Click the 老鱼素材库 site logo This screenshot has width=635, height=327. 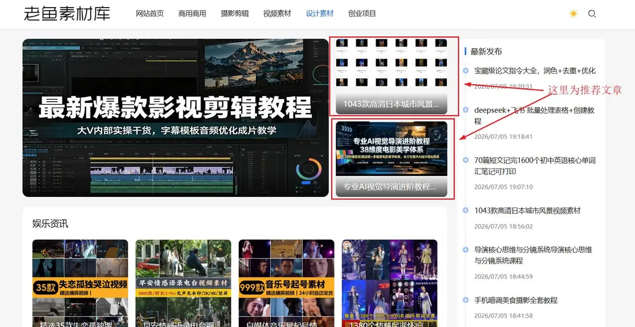click(67, 14)
